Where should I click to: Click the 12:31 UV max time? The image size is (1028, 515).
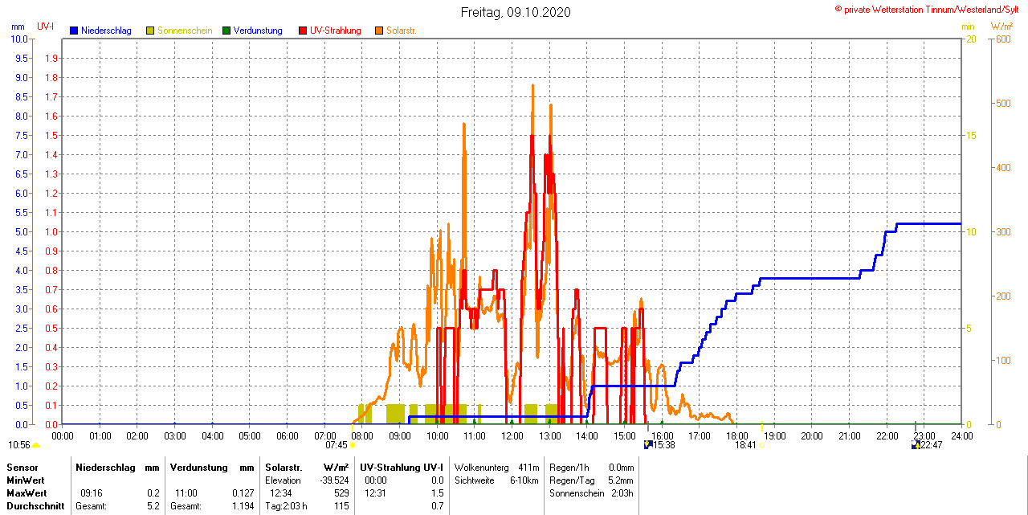pyautogui.click(x=376, y=493)
